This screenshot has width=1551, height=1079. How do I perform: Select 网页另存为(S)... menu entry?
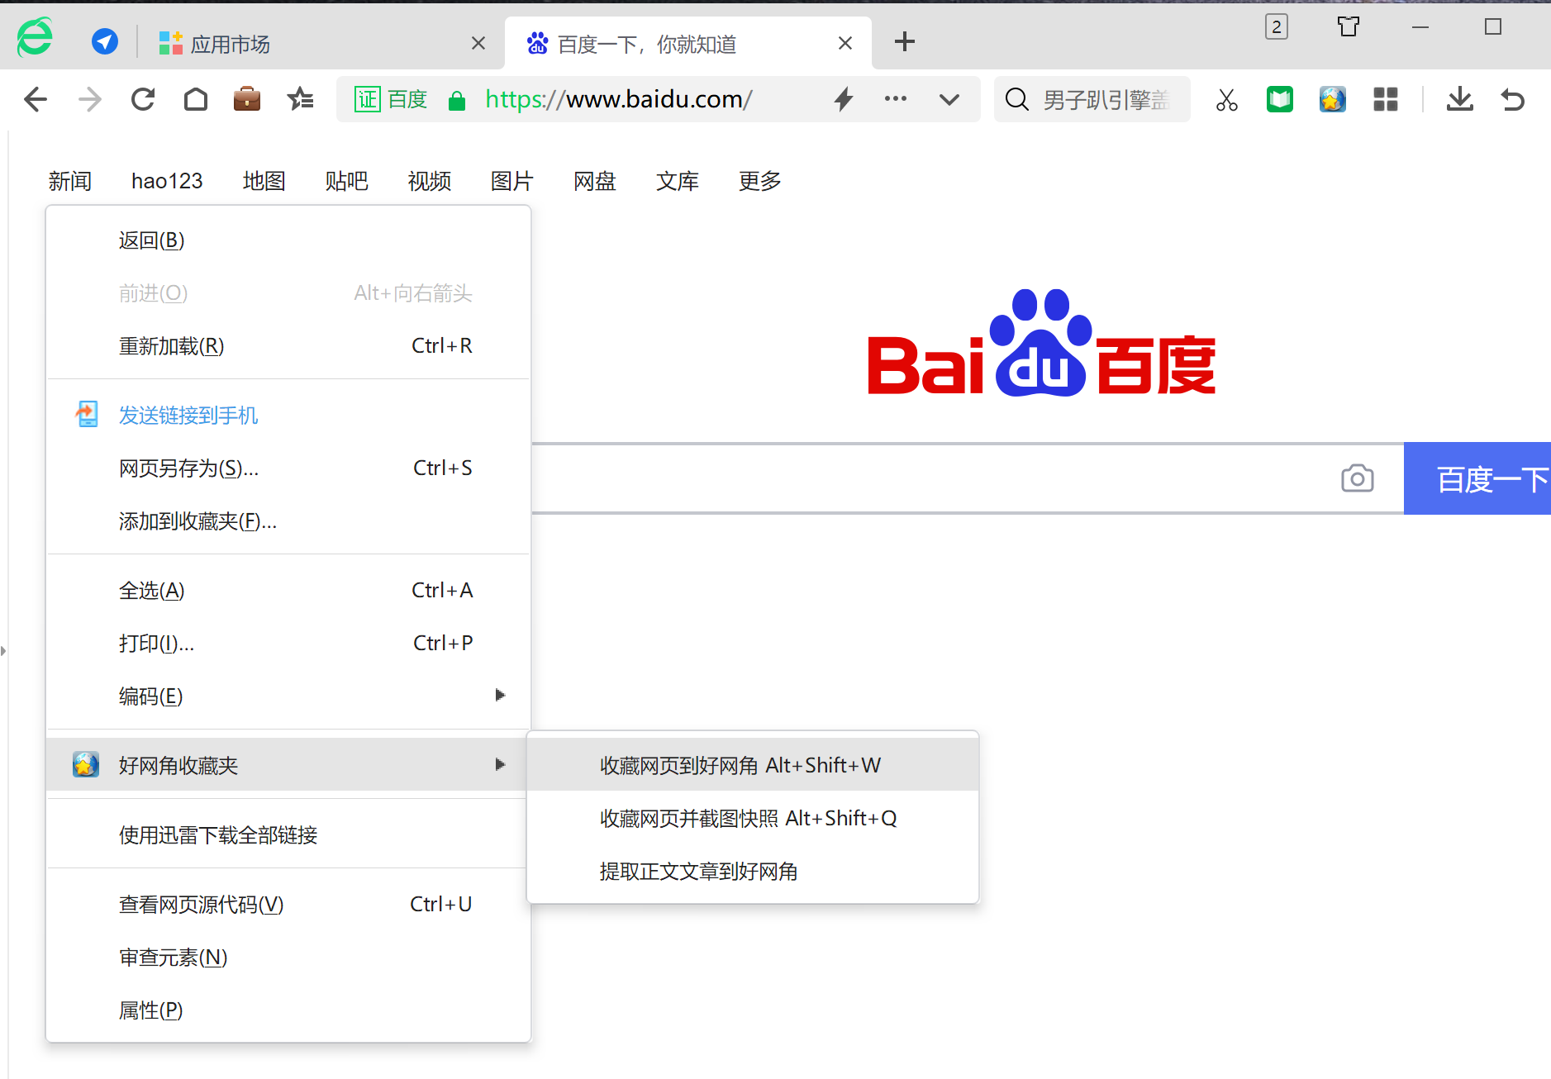pyautogui.click(x=288, y=468)
